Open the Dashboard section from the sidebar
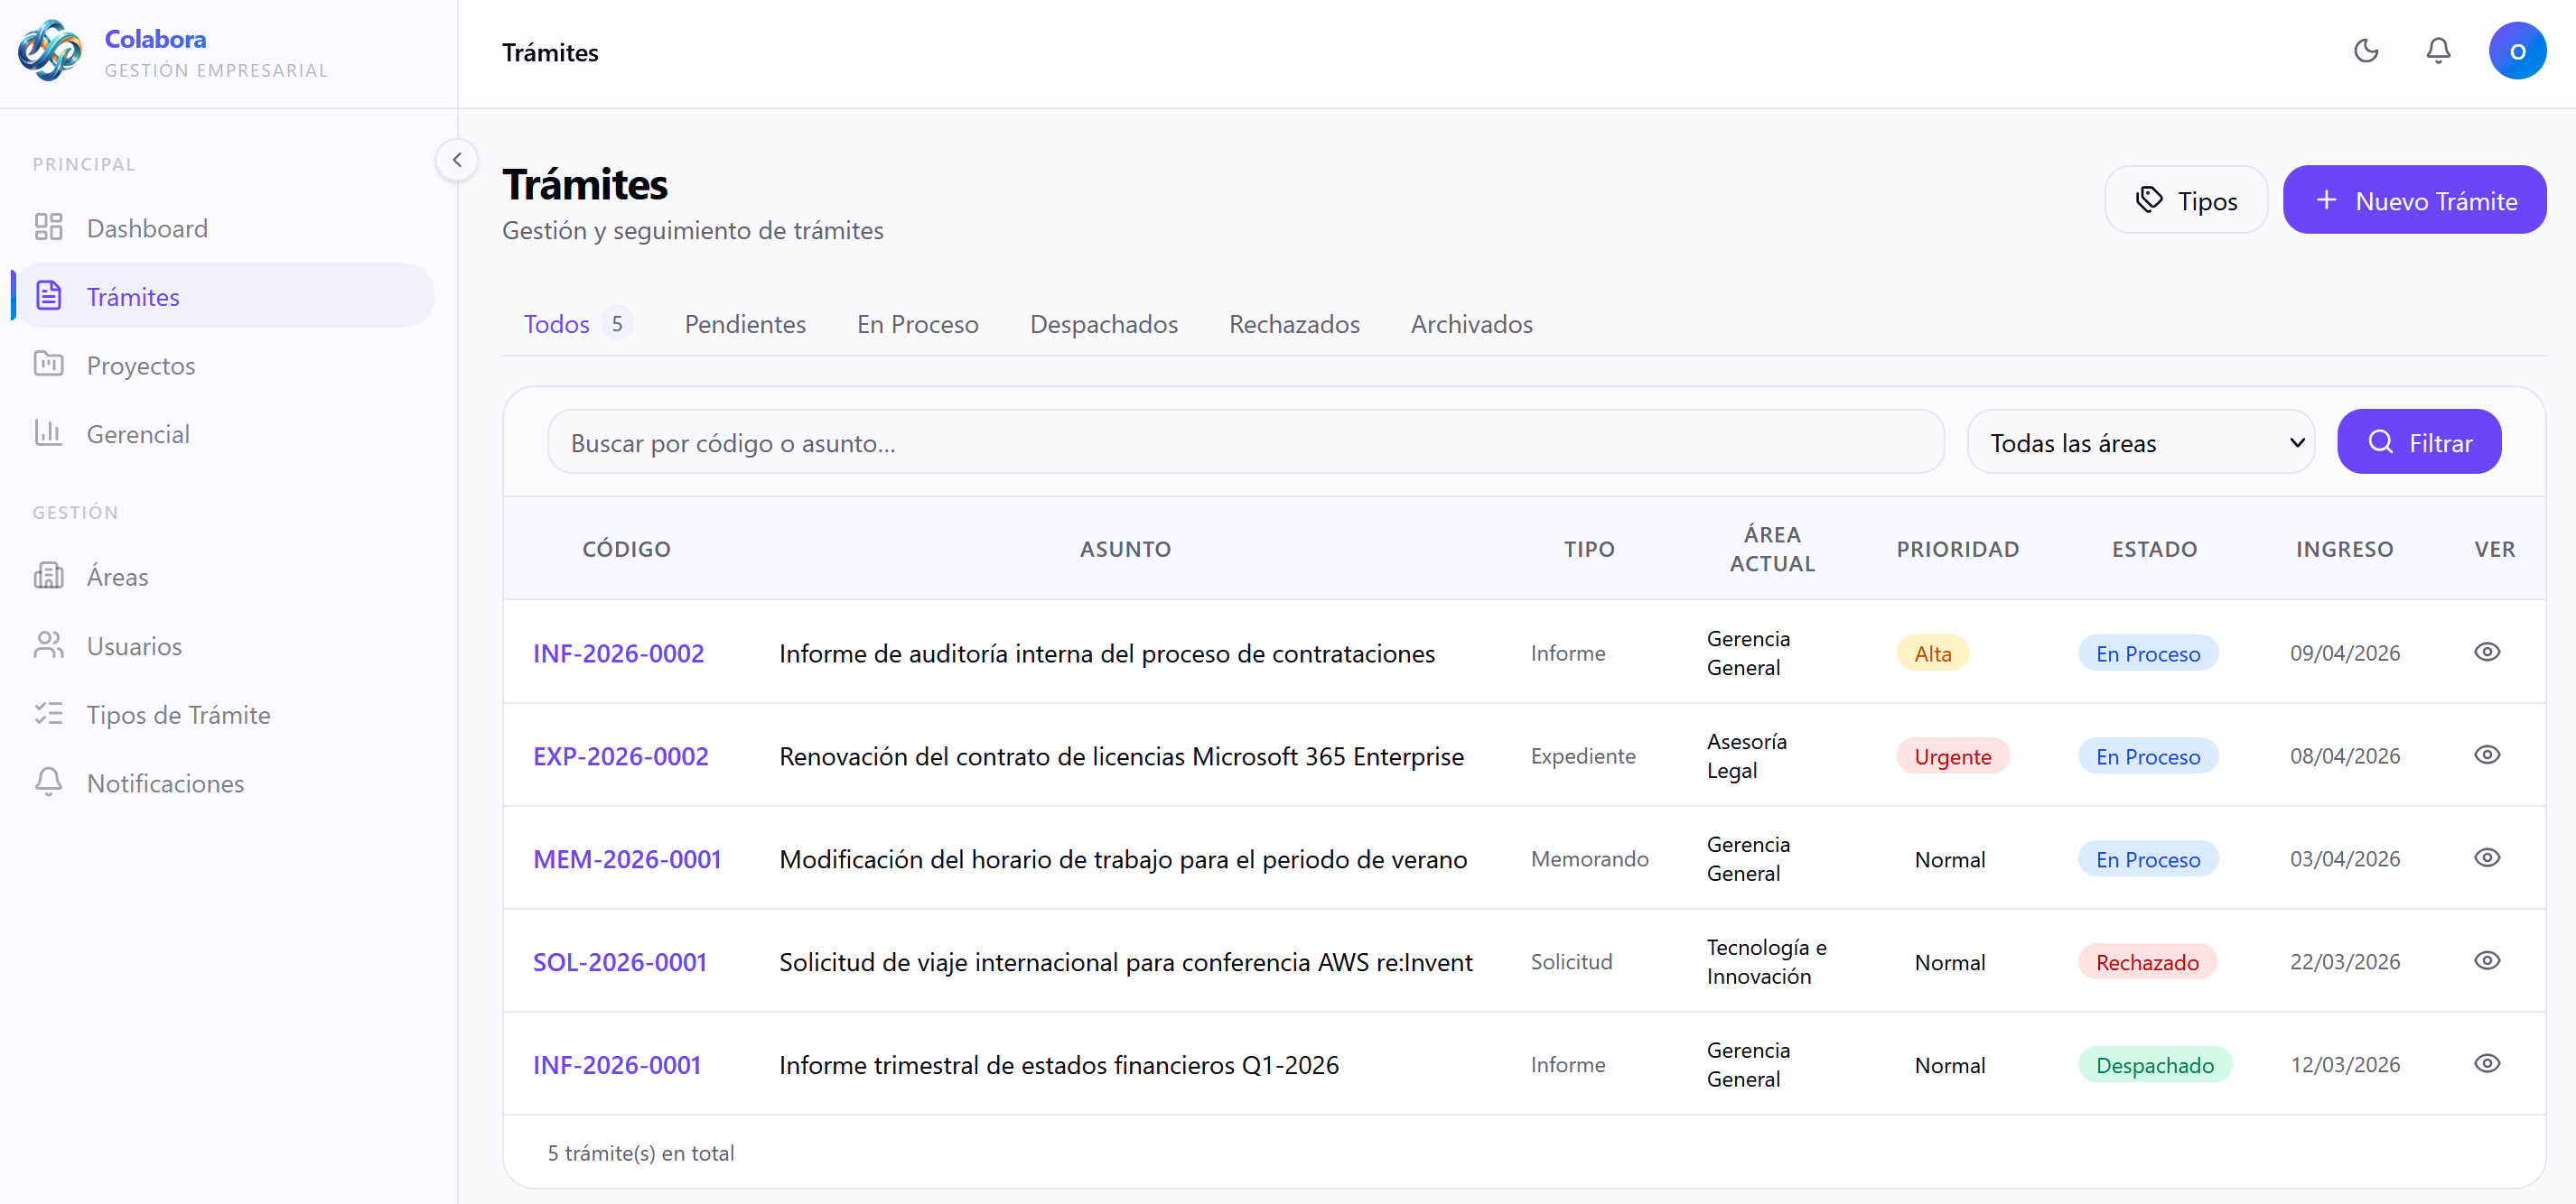Screen dimensions: 2576x1204 (x=147, y=227)
